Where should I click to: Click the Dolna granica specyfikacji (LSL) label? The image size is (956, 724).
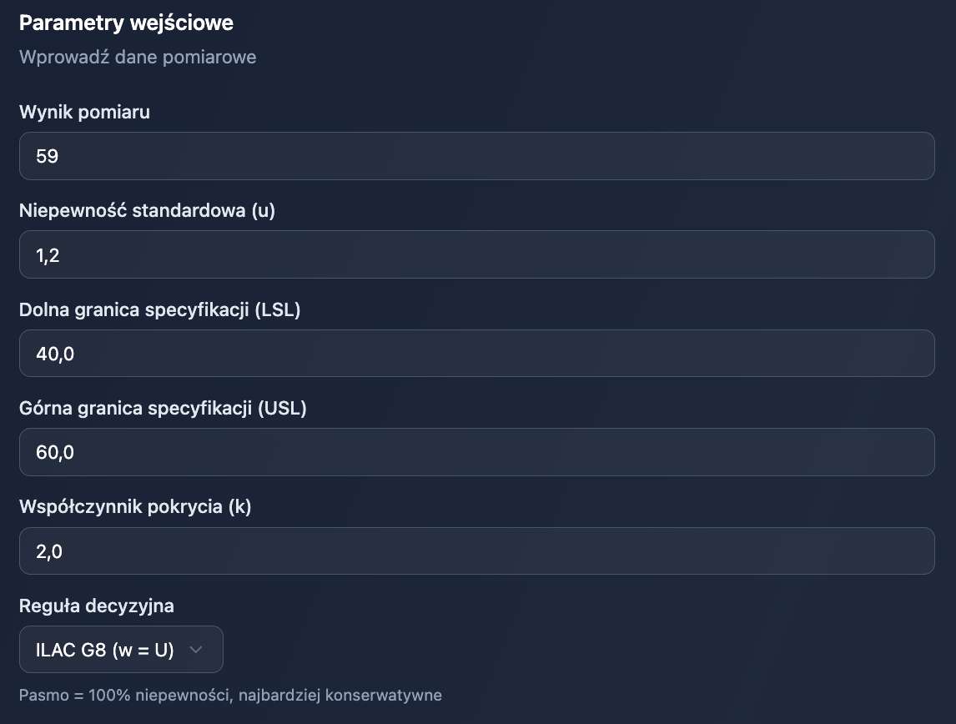[x=159, y=309]
